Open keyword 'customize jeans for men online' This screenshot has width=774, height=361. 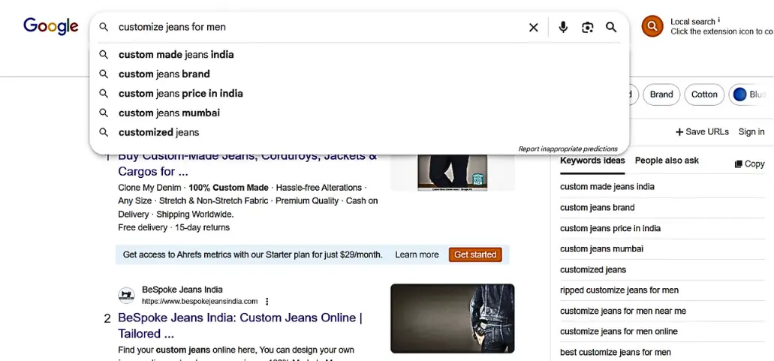click(619, 332)
